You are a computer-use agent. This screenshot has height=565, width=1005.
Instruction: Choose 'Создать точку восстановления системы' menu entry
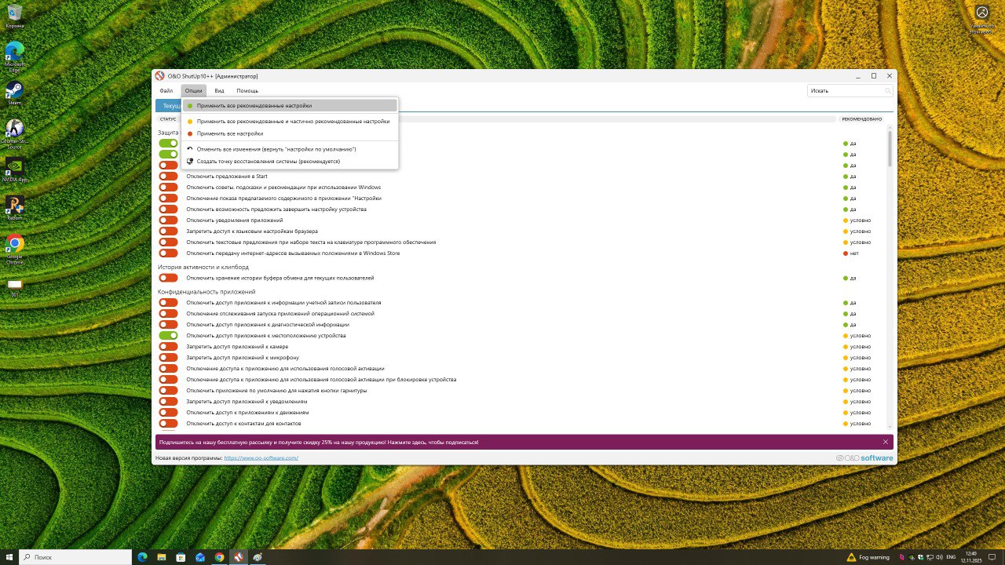coord(268,162)
